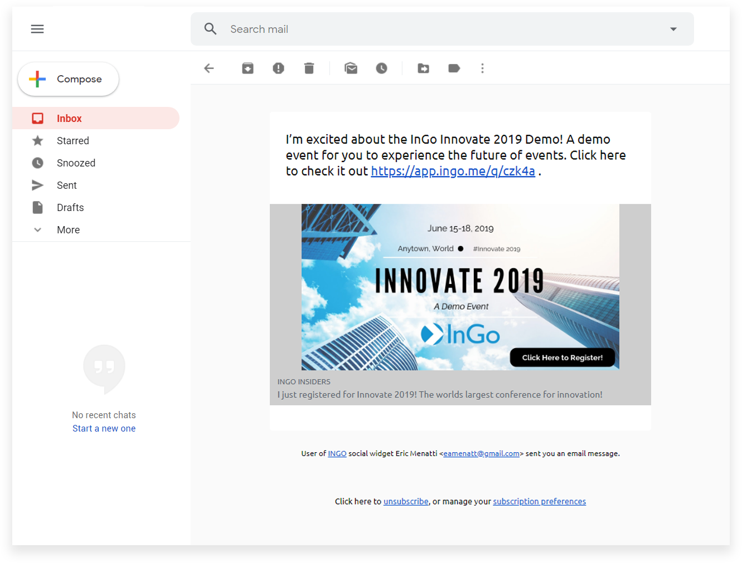
Task: Click Here to Register button
Action: (562, 358)
